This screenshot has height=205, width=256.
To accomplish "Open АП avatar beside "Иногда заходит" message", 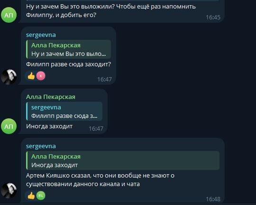I will click(x=9, y=126).
